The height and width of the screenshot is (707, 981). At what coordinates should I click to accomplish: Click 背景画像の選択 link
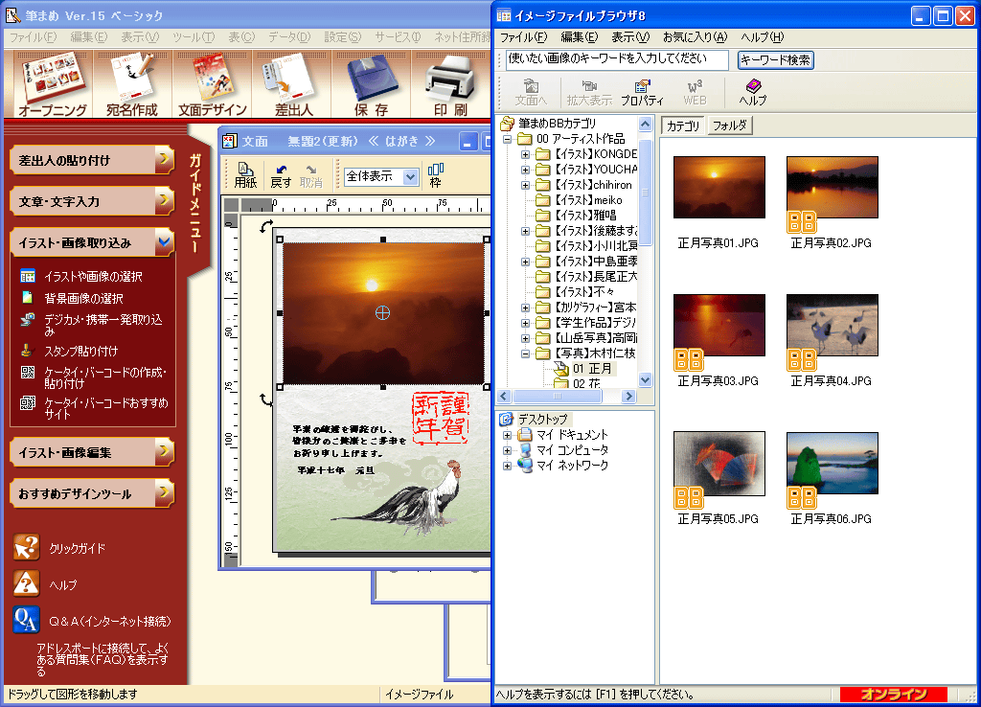(84, 298)
